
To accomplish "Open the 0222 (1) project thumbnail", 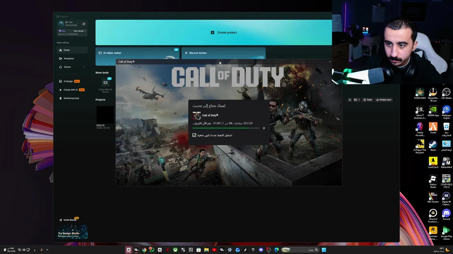I will (105, 115).
